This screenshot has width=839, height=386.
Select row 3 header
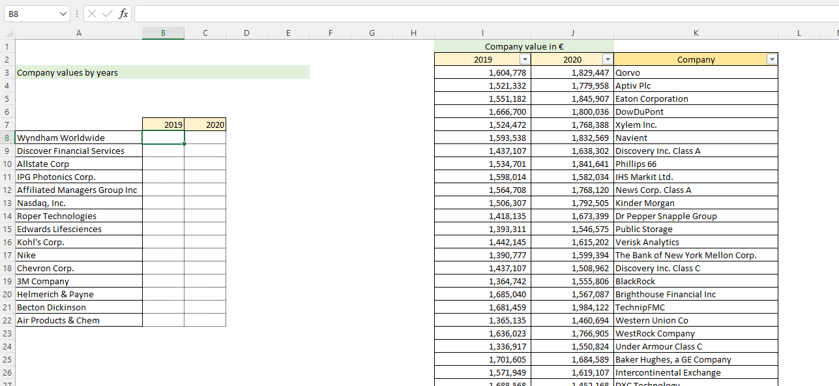(7, 72)
